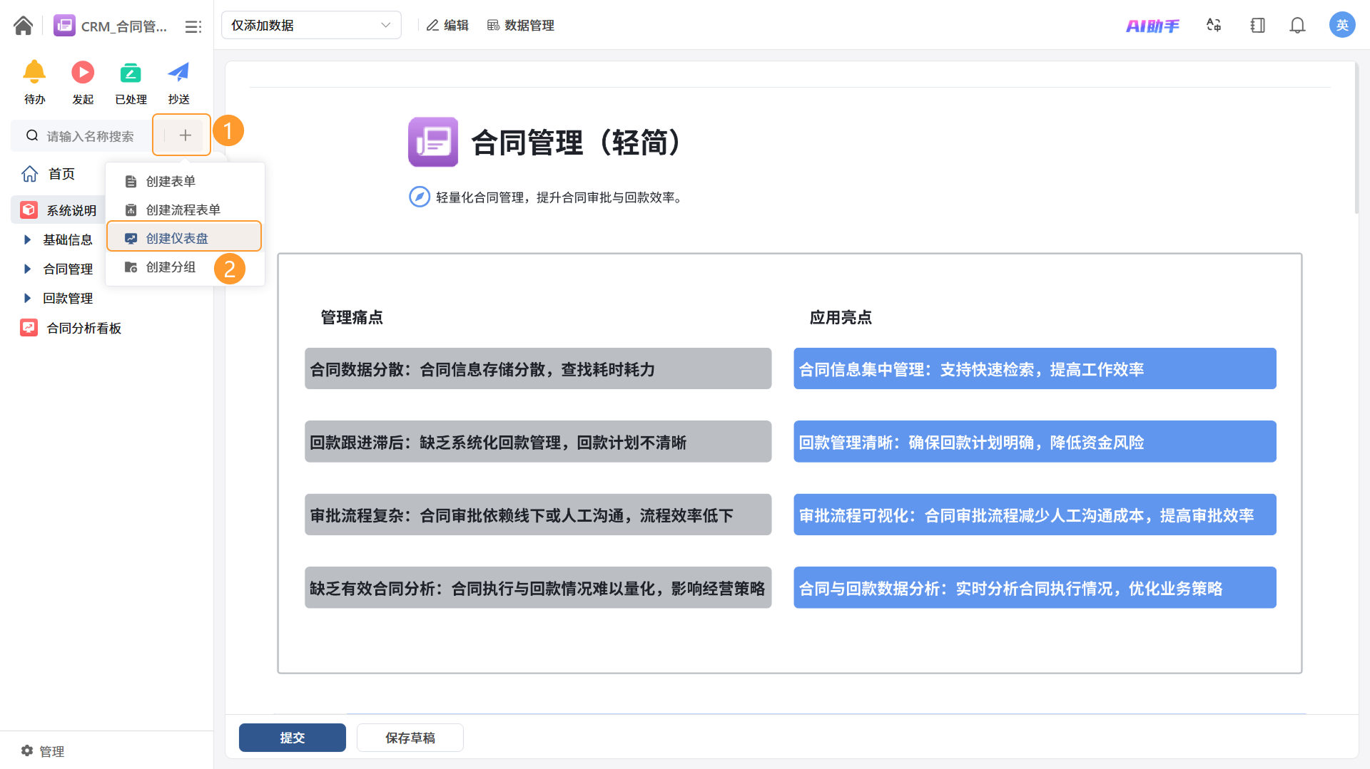
Task: Click the search magnifier icon
Action: point(32,135)
